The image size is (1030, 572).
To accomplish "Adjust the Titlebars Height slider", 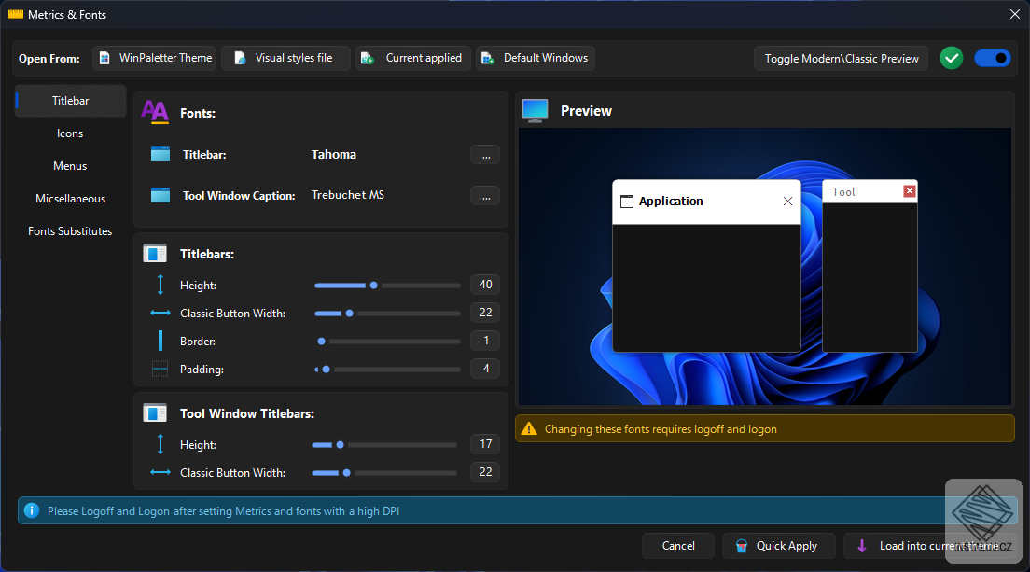I will click(374, 286).
